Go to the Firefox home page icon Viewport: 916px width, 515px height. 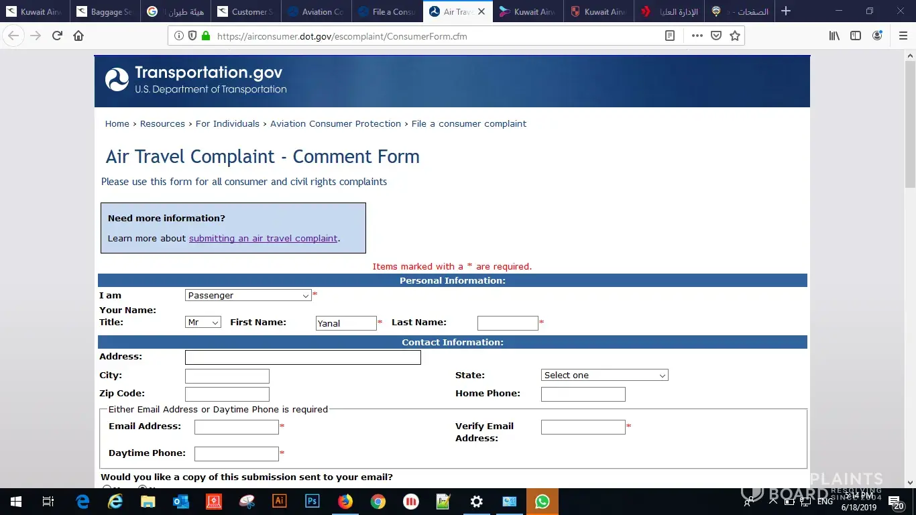pyautogui.click(x=78, y=36)
